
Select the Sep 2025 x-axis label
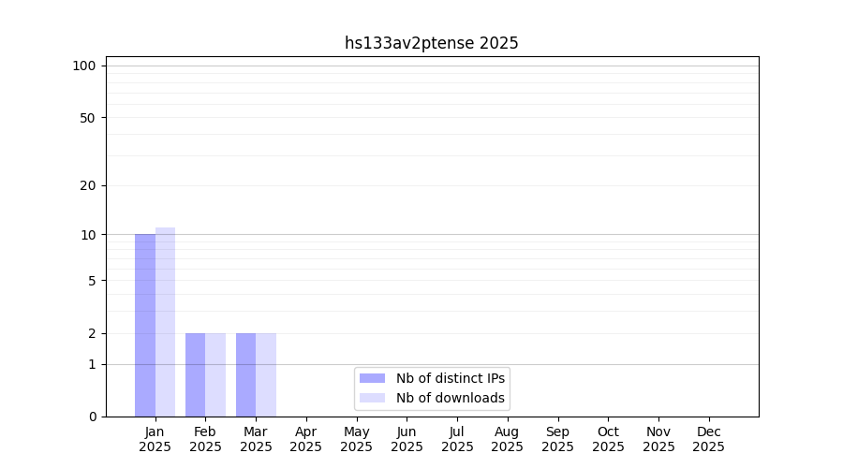[557, 439]
